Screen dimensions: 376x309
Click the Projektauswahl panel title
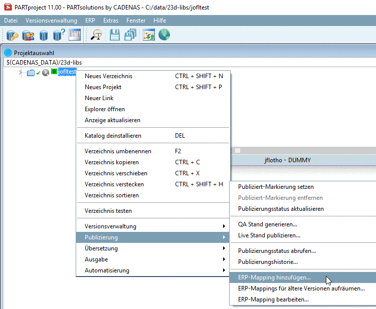[x=34, y=53]
